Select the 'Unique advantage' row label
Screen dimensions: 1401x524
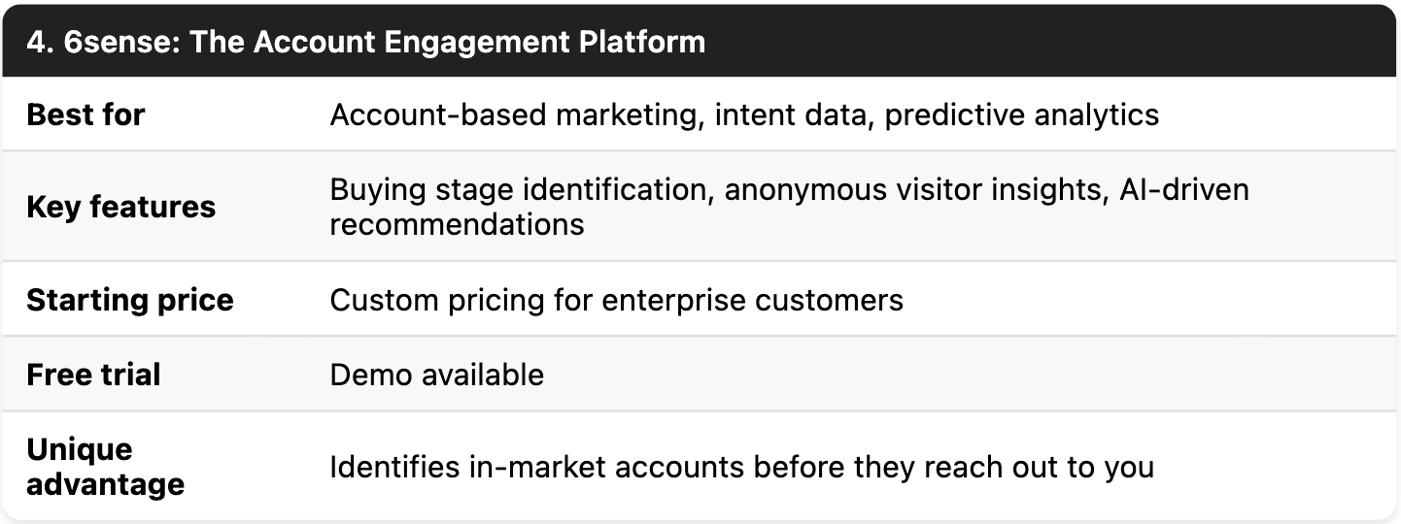[x=105, y=467]
